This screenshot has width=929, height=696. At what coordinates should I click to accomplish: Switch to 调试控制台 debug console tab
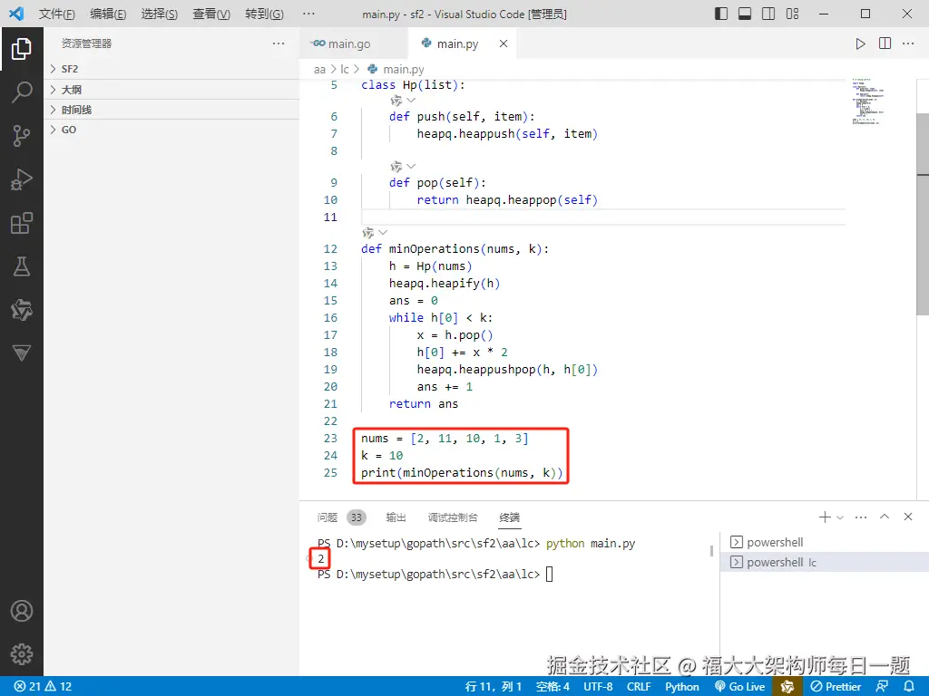pos(453,517)
